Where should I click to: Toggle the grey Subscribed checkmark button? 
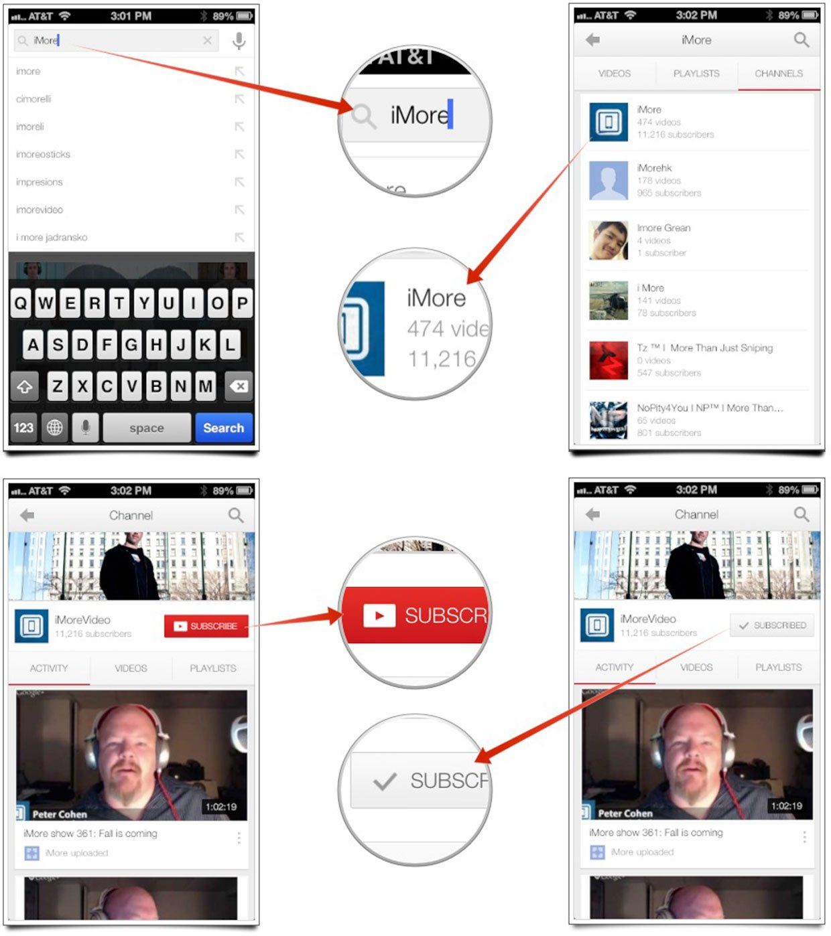point(771,625)
